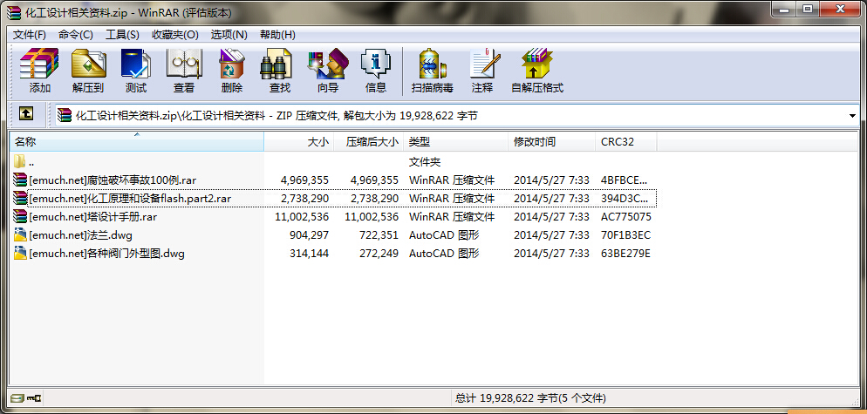Click the 注释 (Comment) toolbar icon
867x414 pixels.
pos(484,64)
